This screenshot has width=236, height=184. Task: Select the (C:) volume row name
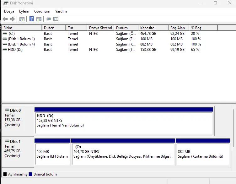[x=12, y=33]
